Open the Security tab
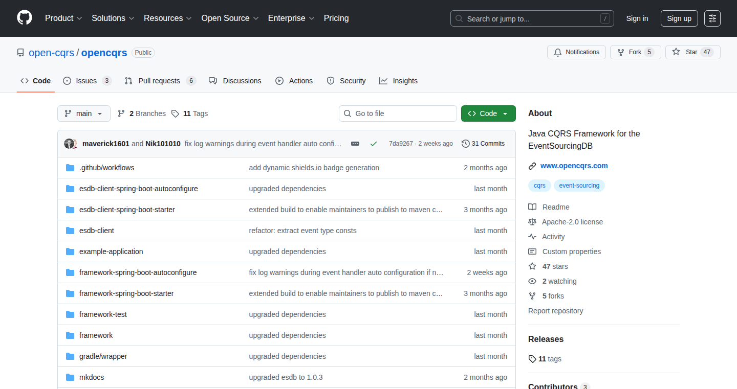The image size is (737, 389). tap(346, 81)
